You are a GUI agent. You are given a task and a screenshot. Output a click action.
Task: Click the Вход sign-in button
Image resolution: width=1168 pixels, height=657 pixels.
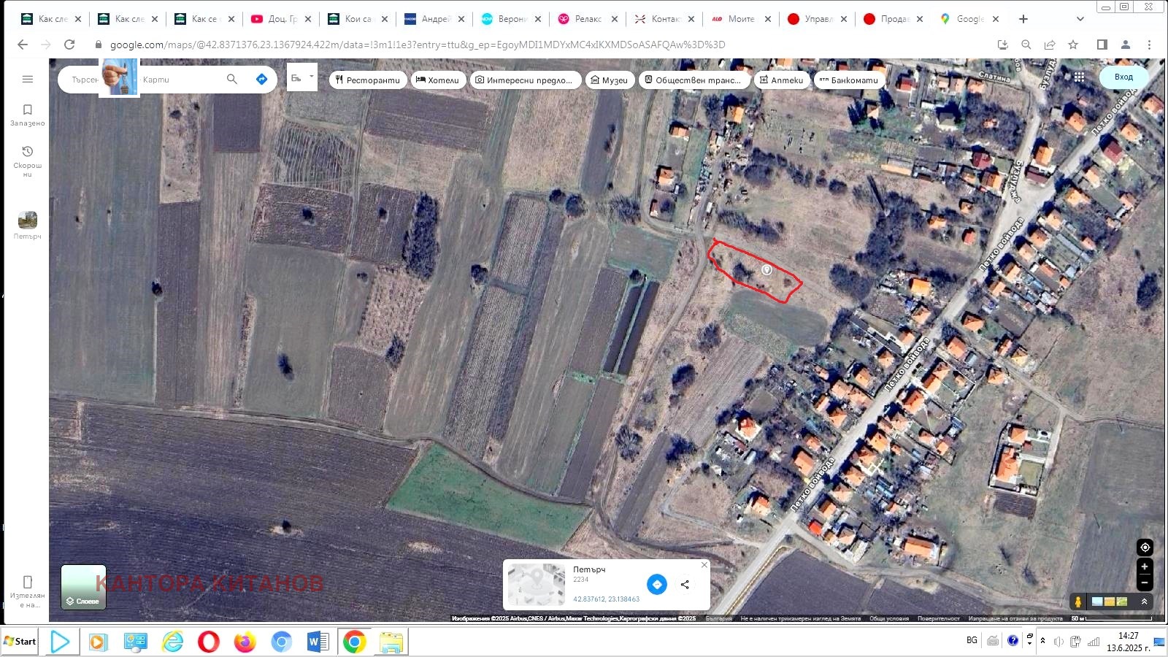pos(1123,77)
